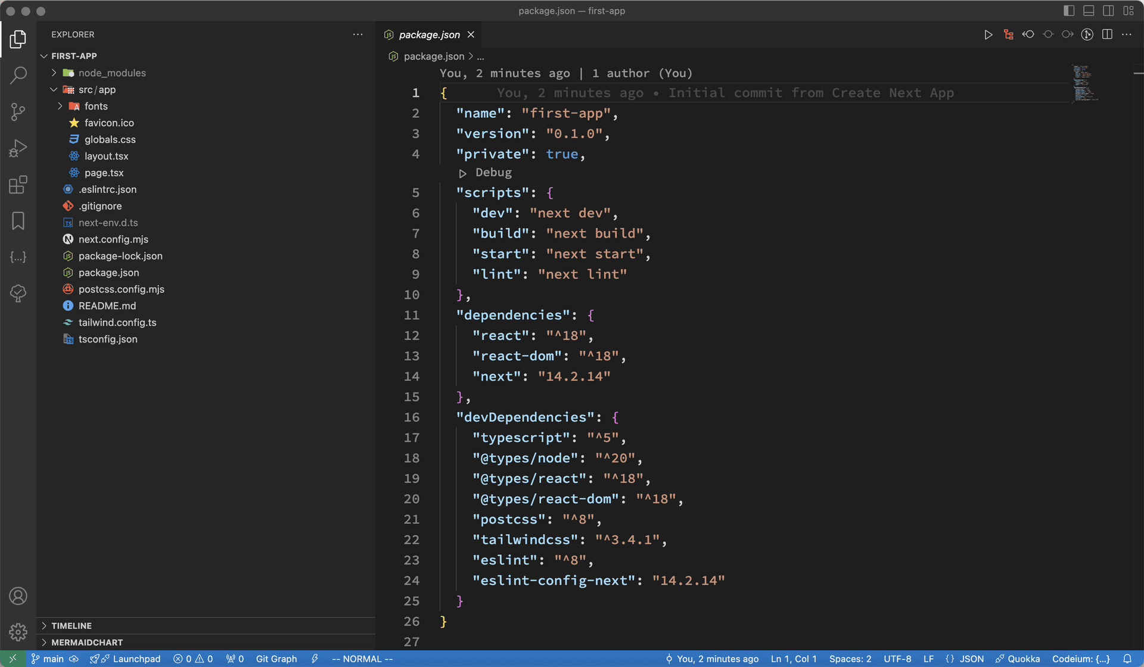Open the Explorer Views and More Actions ellipsis

pyautogui.click(x=357, y=35)
